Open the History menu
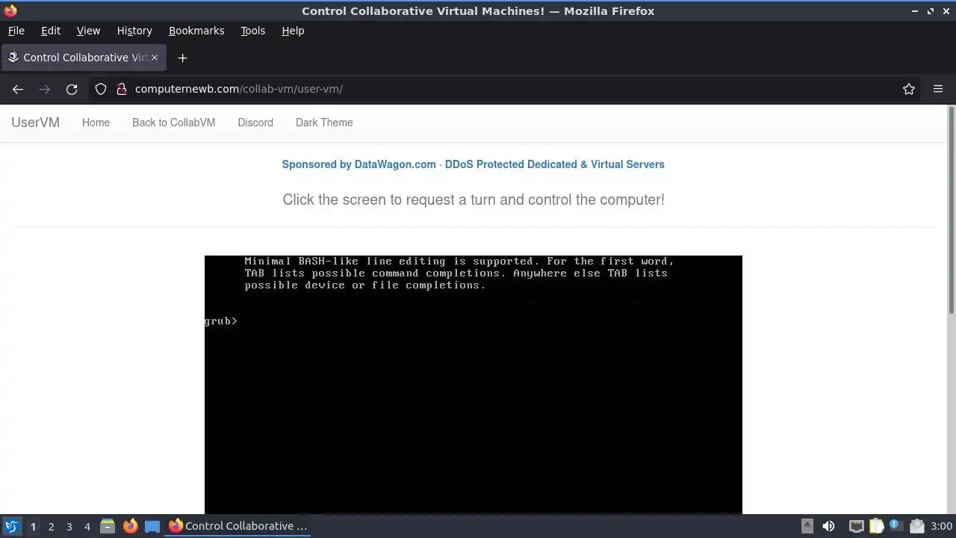 tap(134, 31)
